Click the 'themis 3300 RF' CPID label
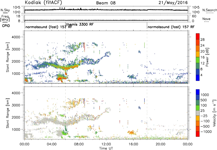 [x=80, y=24]
